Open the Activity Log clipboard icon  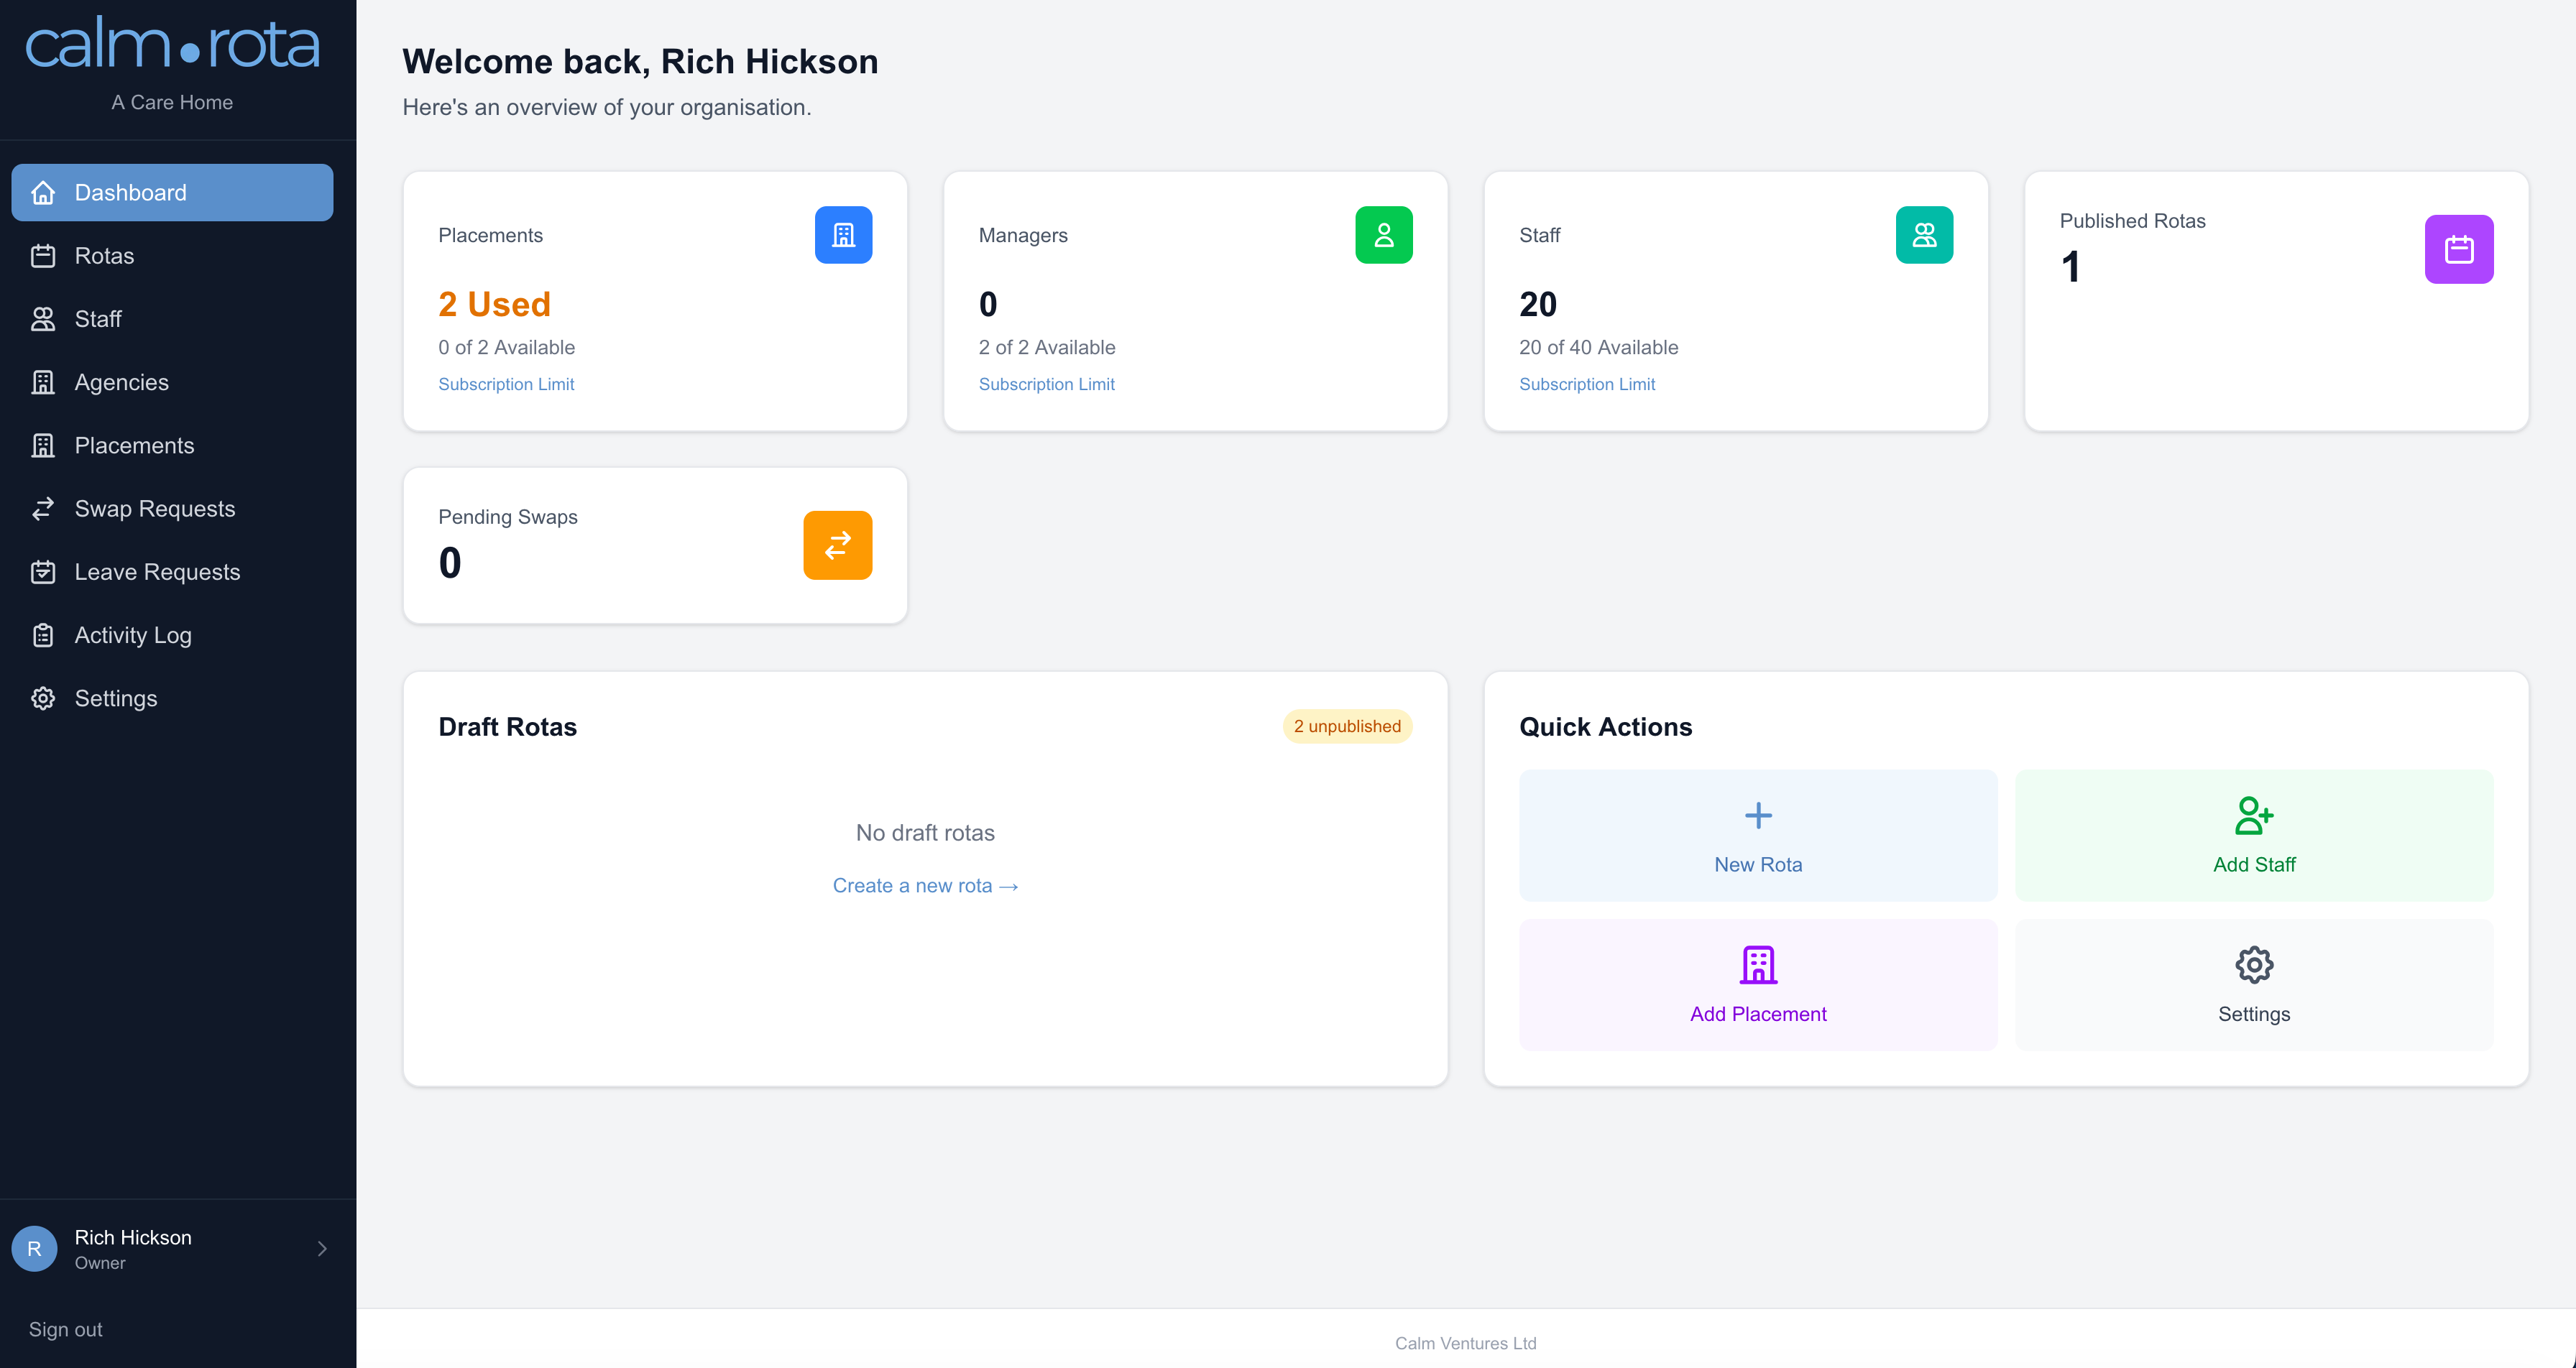click(44, 635)
